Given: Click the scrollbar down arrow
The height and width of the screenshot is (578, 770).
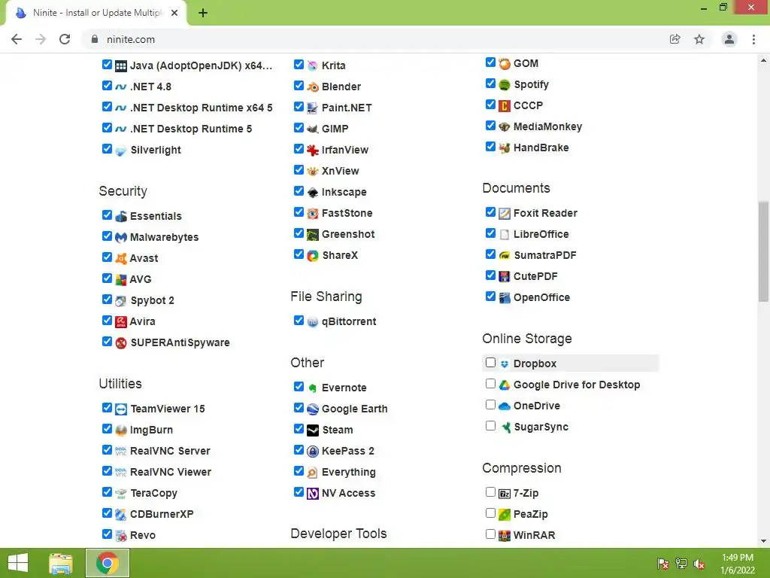Looking at the screenshot, I should (763, 541).
